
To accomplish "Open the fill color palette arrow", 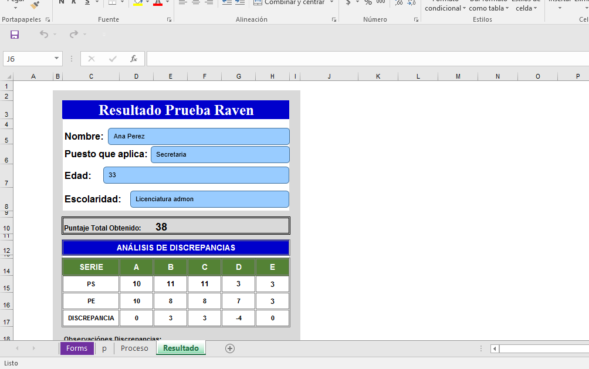I will 147,2.
